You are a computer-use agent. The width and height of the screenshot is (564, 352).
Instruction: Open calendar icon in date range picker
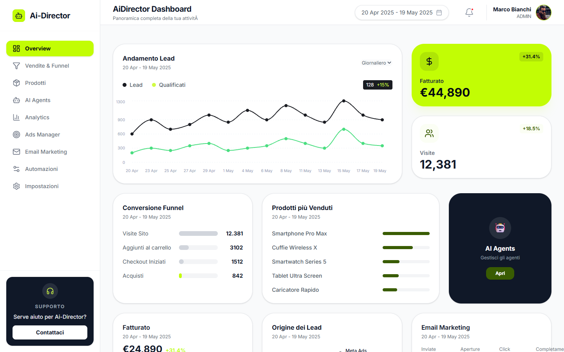tap(439, 13)
